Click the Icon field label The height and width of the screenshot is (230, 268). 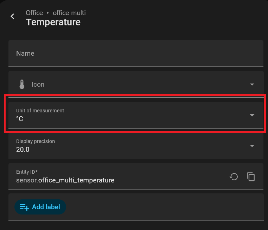tap(38, 85)
